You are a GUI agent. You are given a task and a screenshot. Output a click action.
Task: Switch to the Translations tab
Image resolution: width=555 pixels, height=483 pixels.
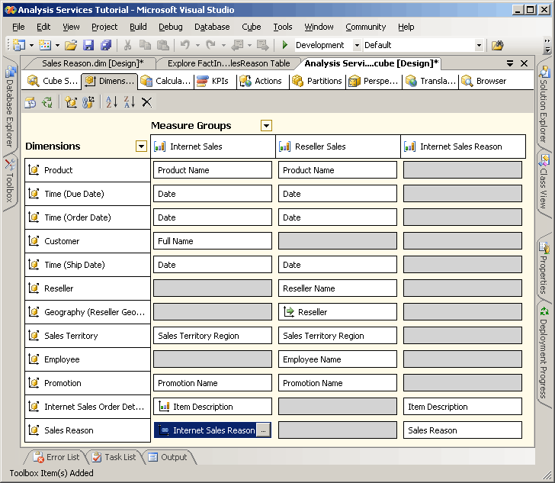click(431, 81)
